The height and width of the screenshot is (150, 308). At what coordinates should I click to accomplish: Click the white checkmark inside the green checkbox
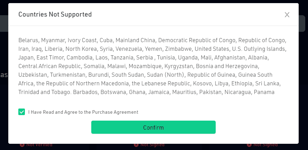[x=22, y=112]
